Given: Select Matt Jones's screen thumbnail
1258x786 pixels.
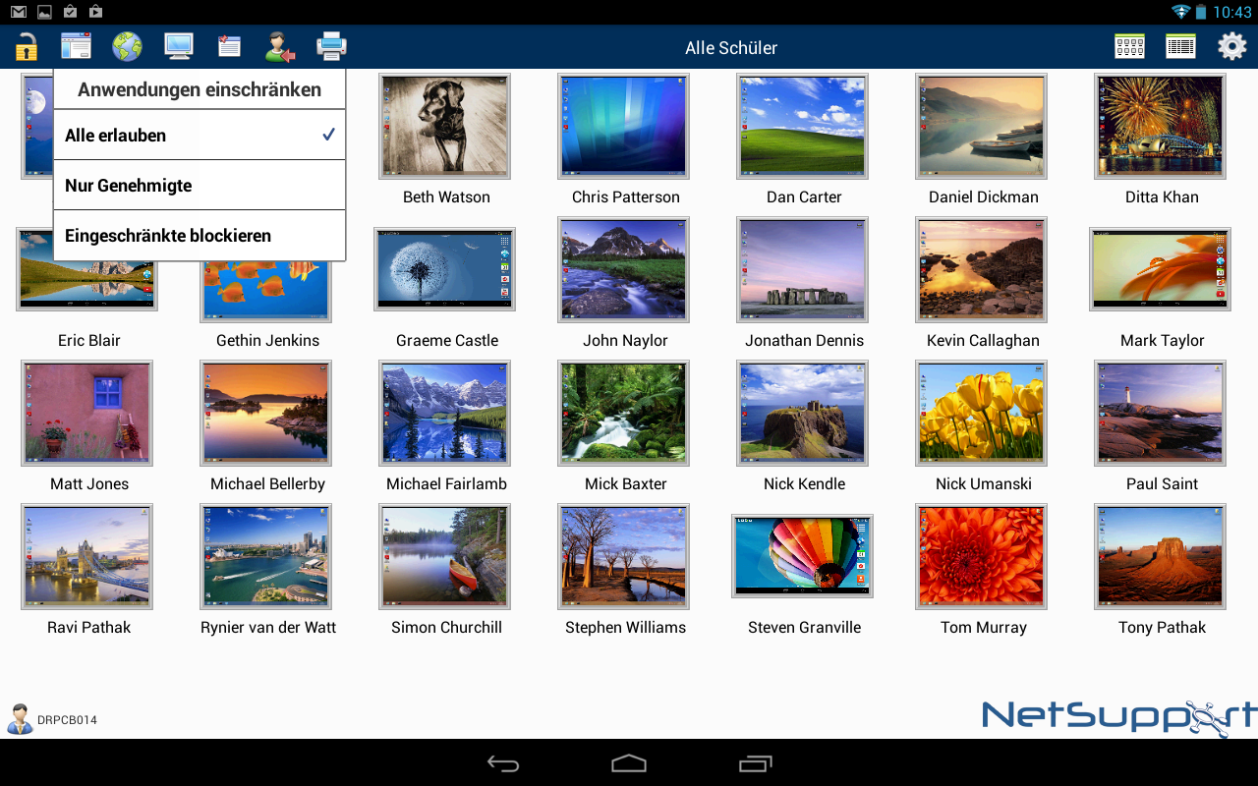Looking at the screenshot, I should (x=86, y=413).
